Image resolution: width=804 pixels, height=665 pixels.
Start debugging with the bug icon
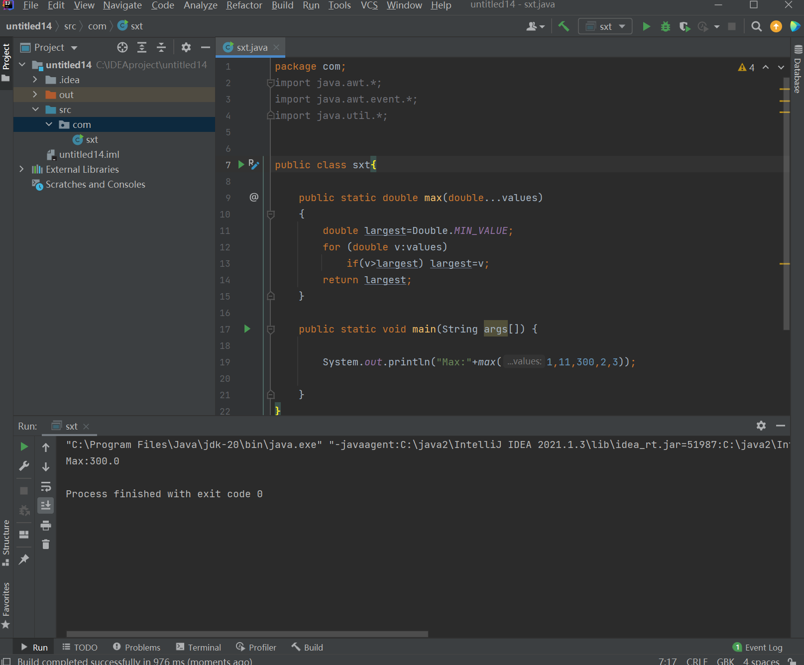click(x=665, y=26)
